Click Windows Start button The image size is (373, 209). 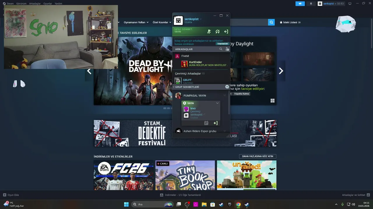(126, 204)
